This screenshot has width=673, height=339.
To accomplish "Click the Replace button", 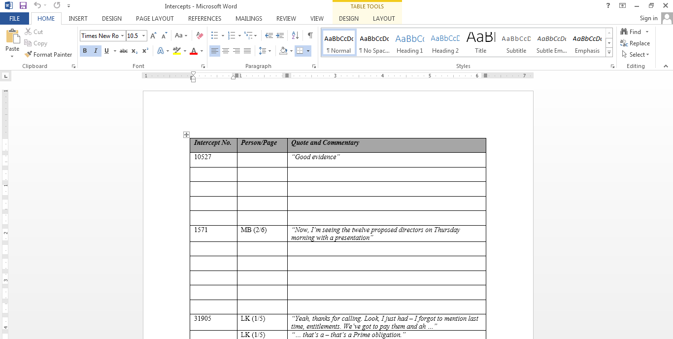I will tap(635, 43).
